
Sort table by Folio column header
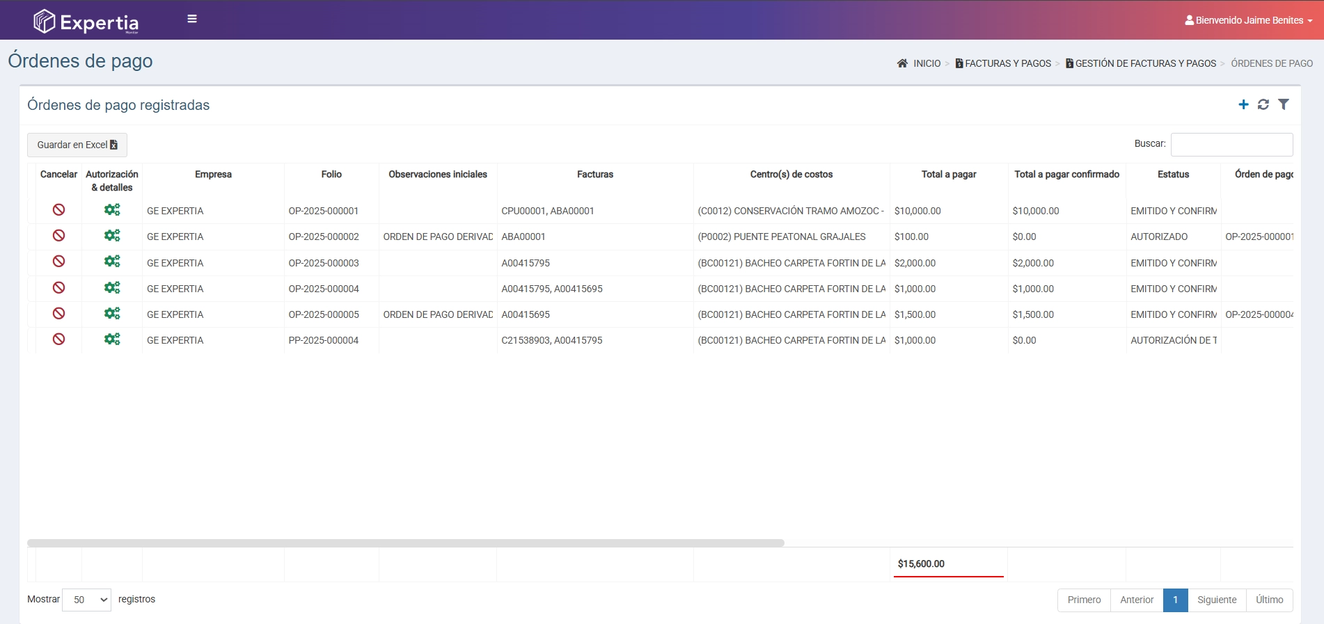(x=331, y=175)
